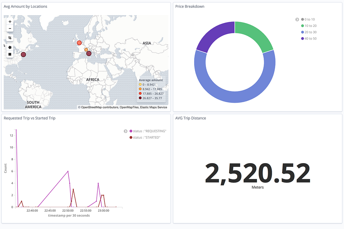The width and height of the screenshot is (344, 229).
Task: Open OpenMapTiles attribution link
Action: 129,107
